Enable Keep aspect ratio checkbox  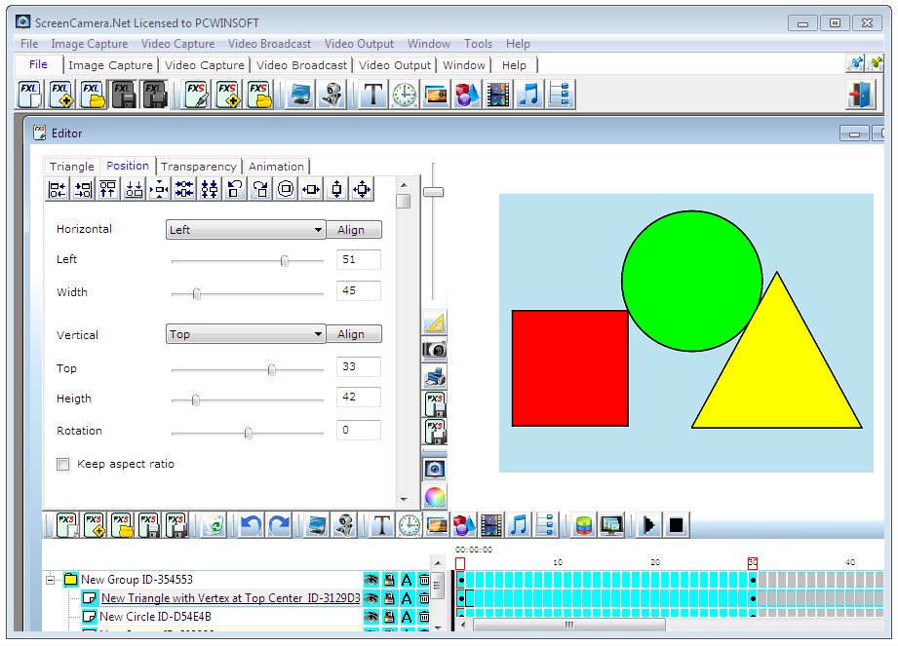[x=63, y=464]
